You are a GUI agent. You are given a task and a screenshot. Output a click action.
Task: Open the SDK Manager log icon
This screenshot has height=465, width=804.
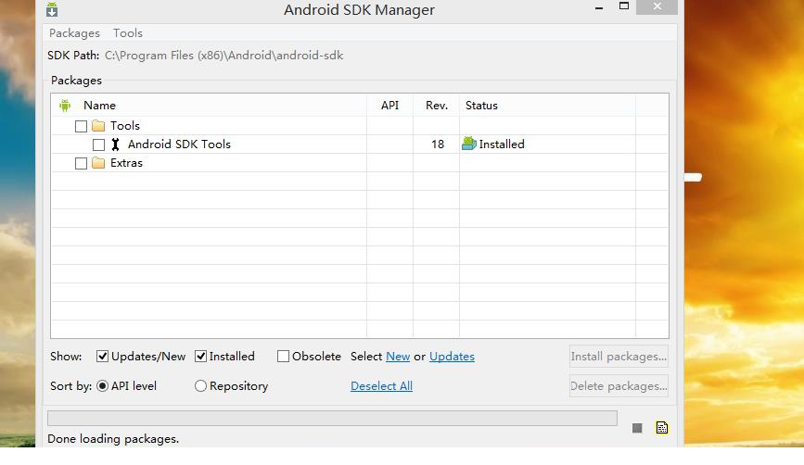[662, 428]
